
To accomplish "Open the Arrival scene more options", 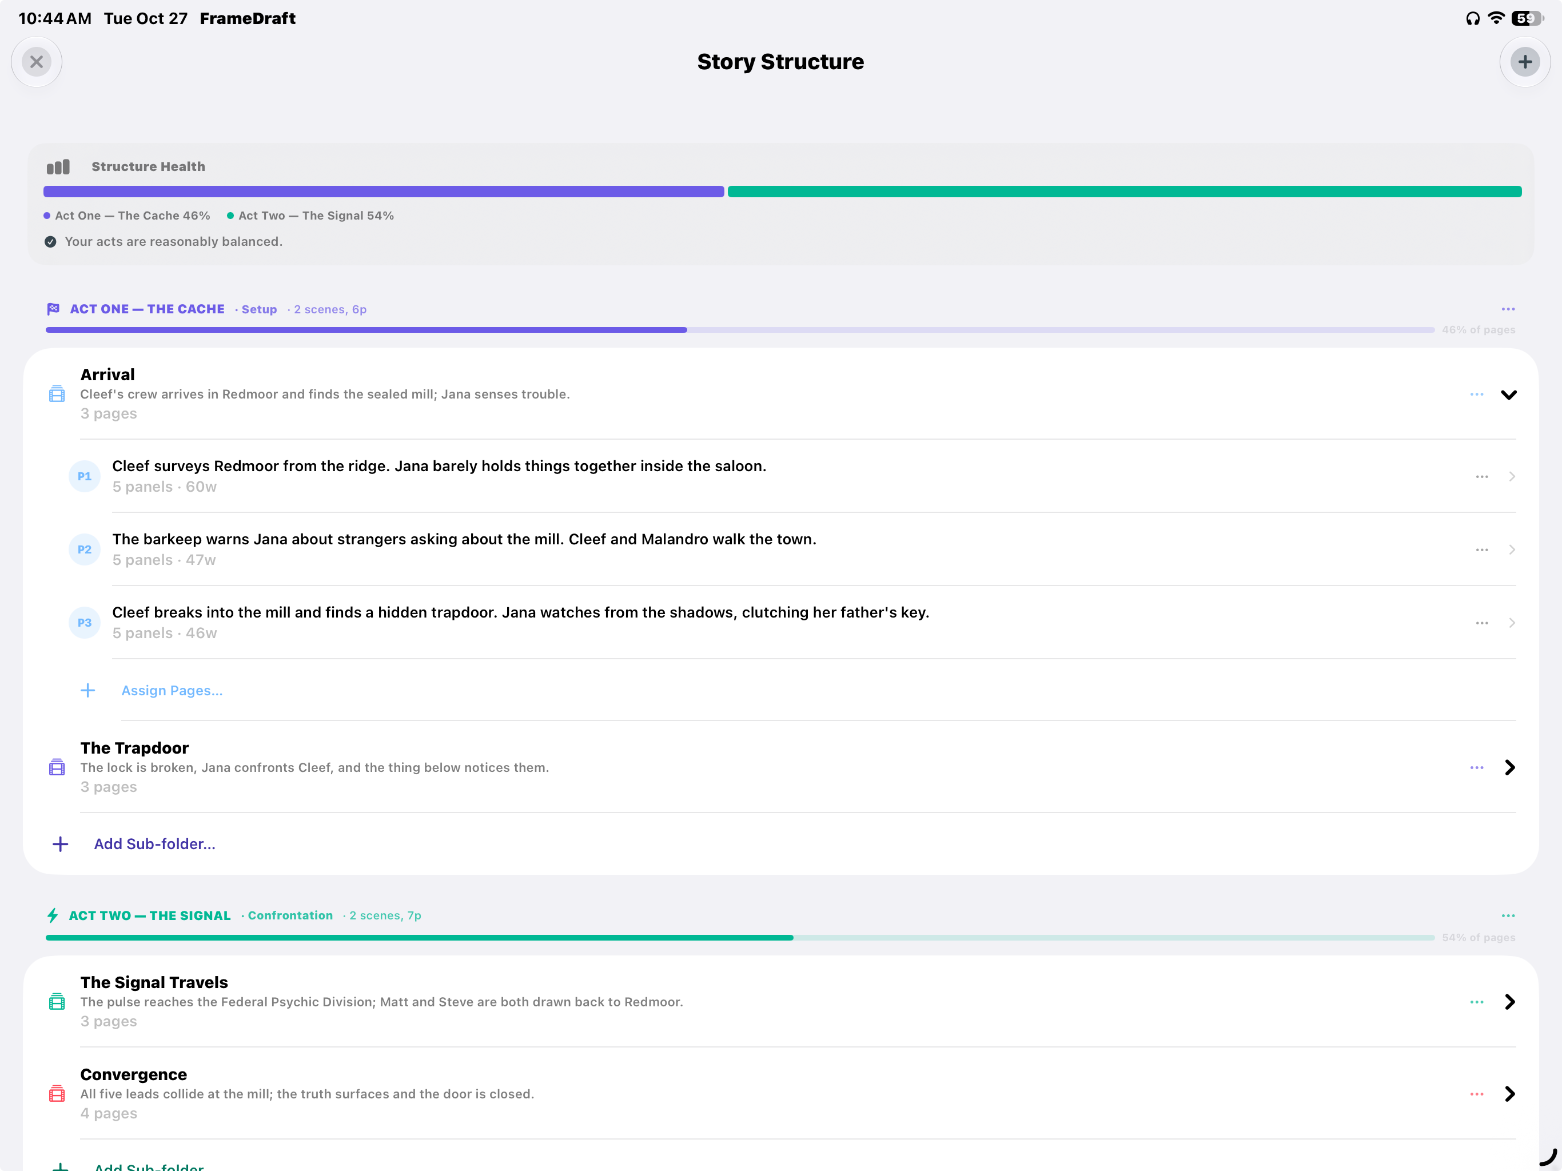I will click(x=1476, y=394).
